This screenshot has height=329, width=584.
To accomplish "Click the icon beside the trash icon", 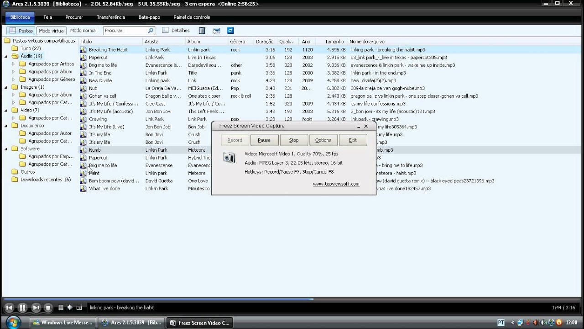I will pos(216,31).
